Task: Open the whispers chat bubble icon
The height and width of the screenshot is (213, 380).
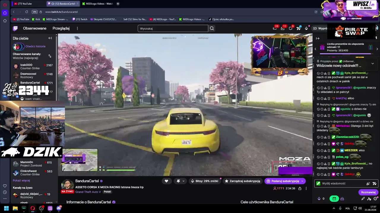Action: tap(290, 28)
